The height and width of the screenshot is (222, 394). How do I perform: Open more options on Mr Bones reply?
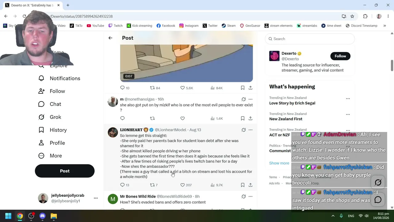(251, 196)
